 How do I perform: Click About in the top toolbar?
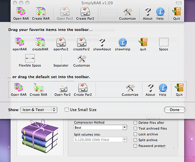point(147,14)
